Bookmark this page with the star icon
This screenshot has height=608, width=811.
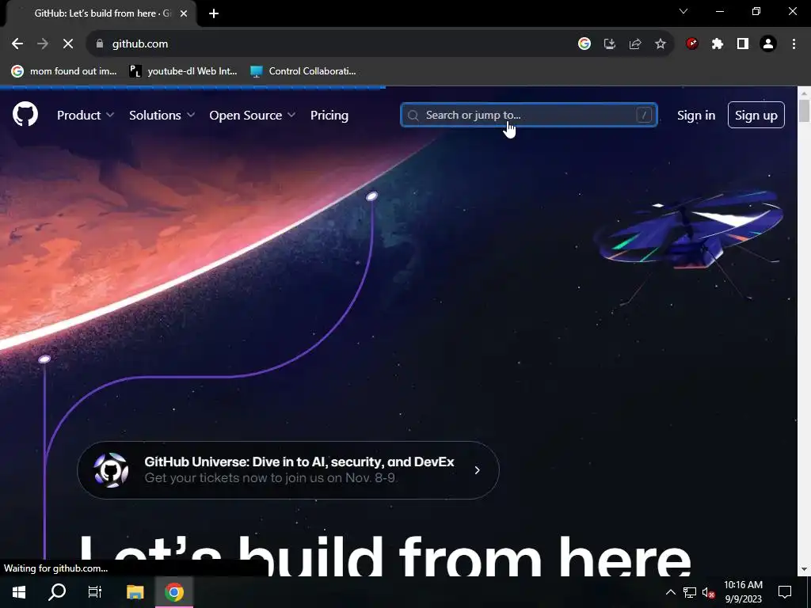661,44
